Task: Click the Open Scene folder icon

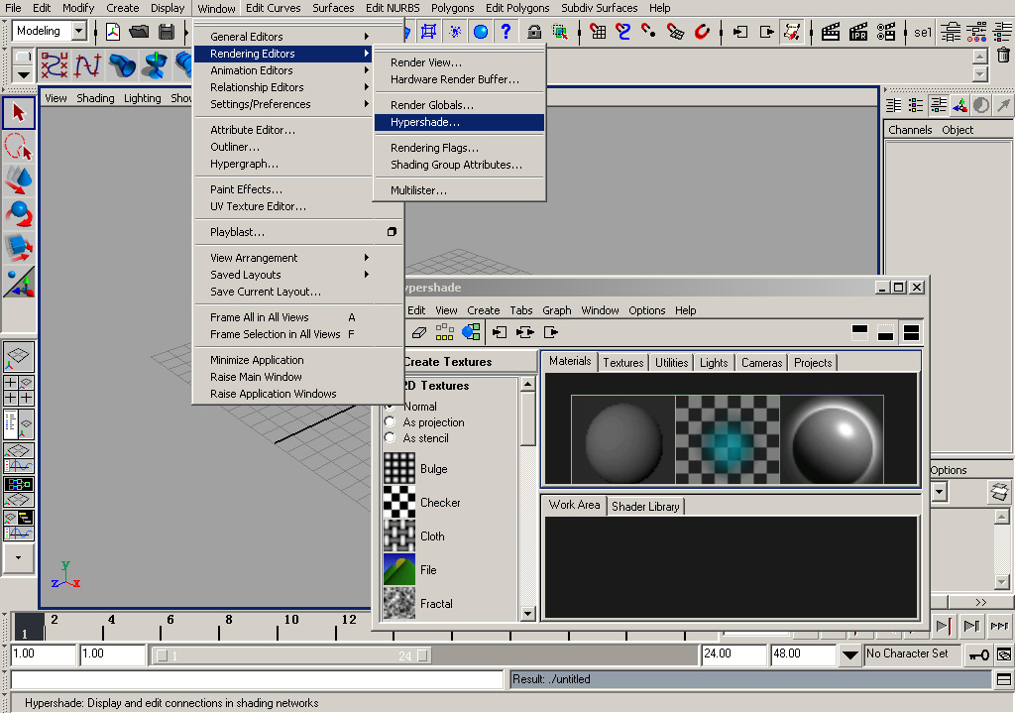Action: pos(139,31)
